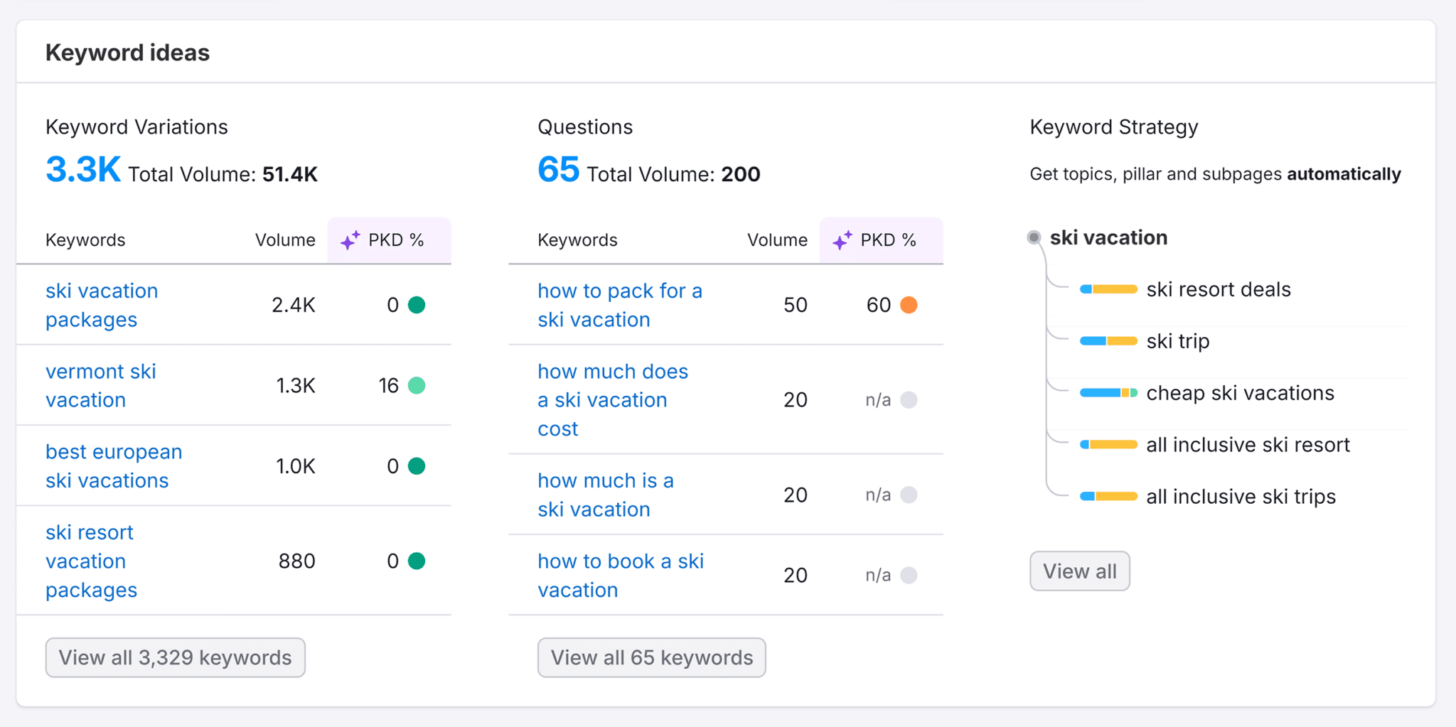This screenshot has height=727, width=1456.
Task: Click gray dot for how to book a ski vacation
Action: coord(909,575)
